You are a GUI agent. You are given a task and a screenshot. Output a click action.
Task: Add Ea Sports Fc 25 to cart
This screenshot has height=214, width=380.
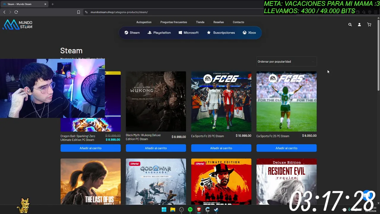(286, 148)
